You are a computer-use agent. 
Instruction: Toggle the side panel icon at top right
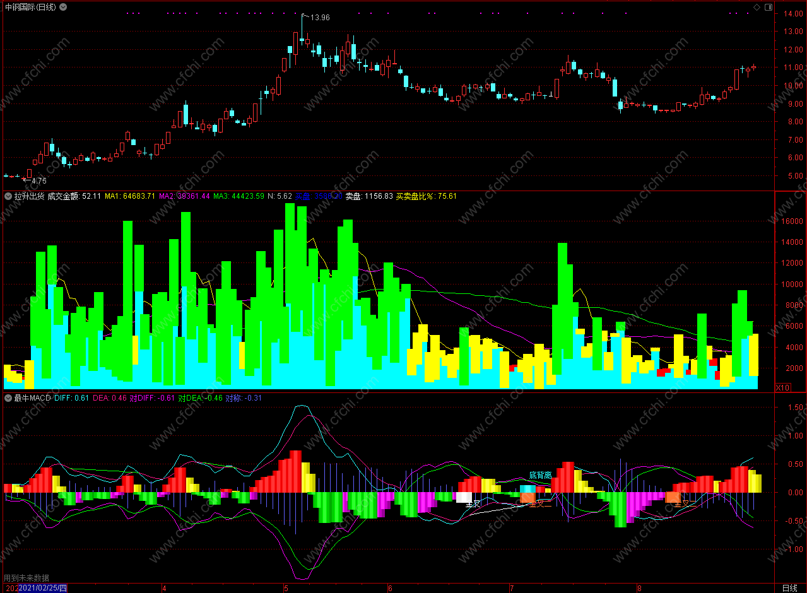768,7
